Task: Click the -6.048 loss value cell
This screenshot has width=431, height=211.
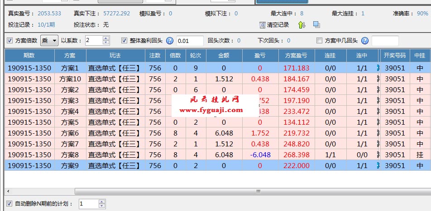Action: click(x=260, y=155)
